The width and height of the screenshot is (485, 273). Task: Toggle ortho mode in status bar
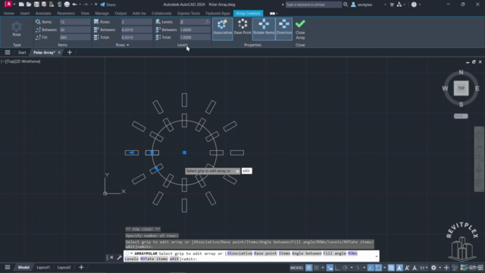pyautogui.click(x=337, y=268)
